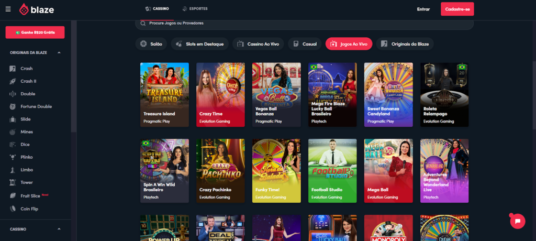This screenshot has height=241, width=536.
Task: Click the sidebar vertical scrollbar
Action: tap(73, 75)
